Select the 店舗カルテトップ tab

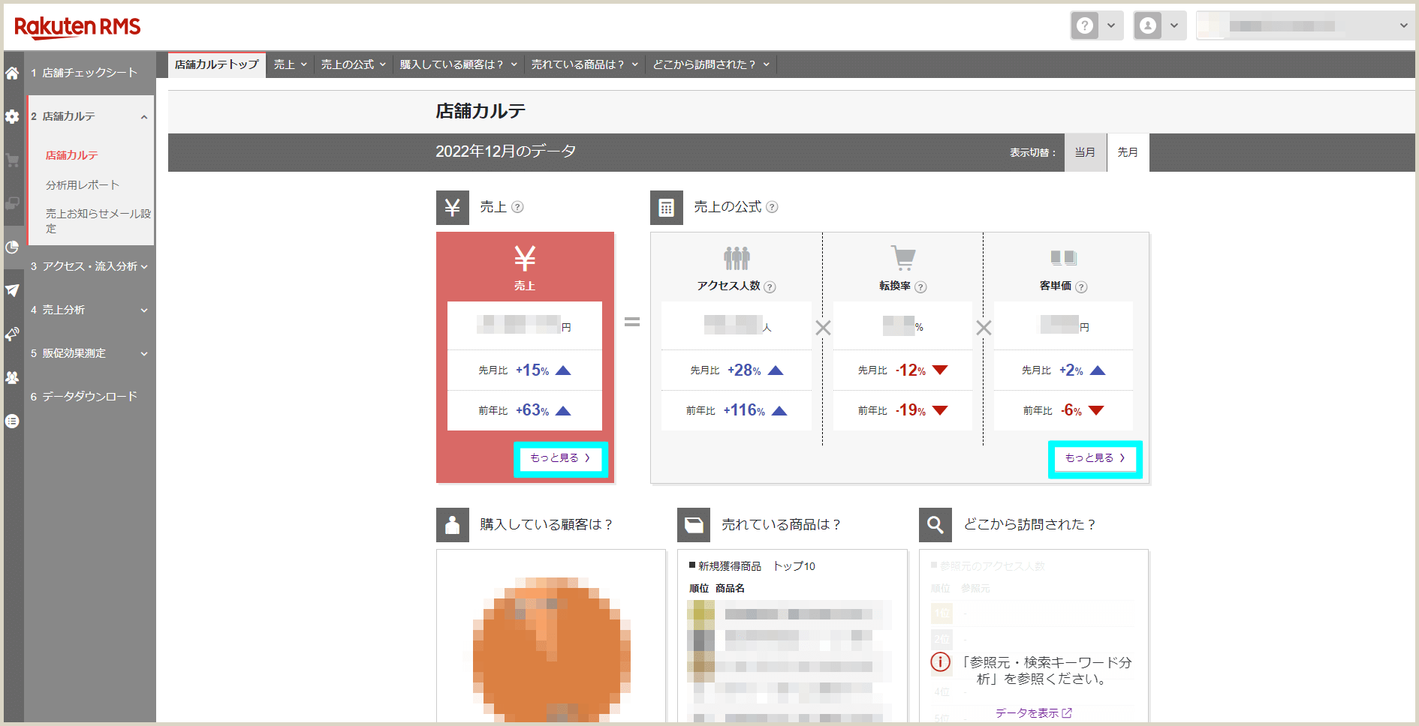217,64
